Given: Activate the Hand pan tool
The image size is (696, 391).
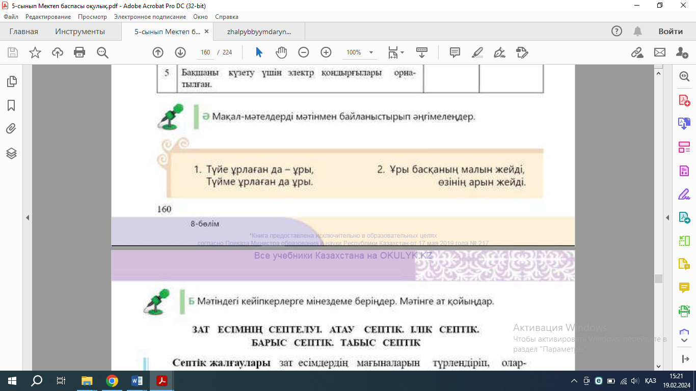Looking at the screenshot, I should pos(281,52).
